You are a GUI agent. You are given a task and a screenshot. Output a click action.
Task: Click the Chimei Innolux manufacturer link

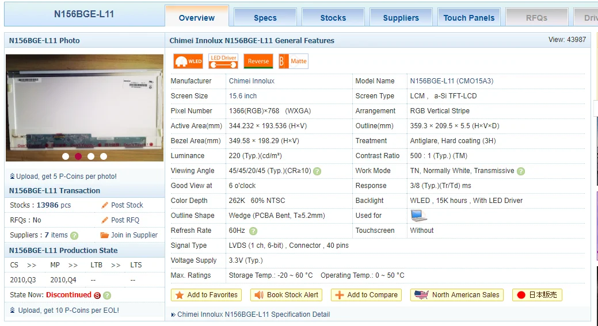click(252, 80)
